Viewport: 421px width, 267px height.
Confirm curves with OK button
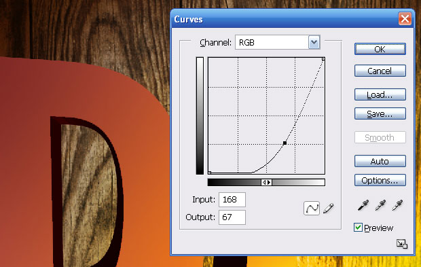(x=380, y=49)
